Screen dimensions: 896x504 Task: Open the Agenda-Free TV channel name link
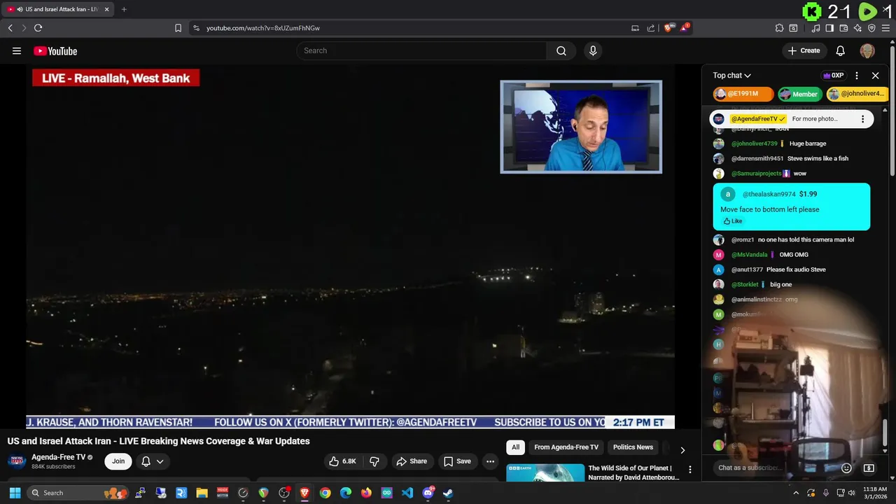click(58, 457)
